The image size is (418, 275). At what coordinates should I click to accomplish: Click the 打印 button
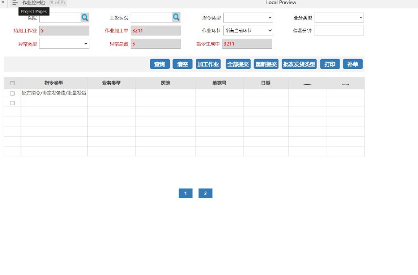[330, 64]
